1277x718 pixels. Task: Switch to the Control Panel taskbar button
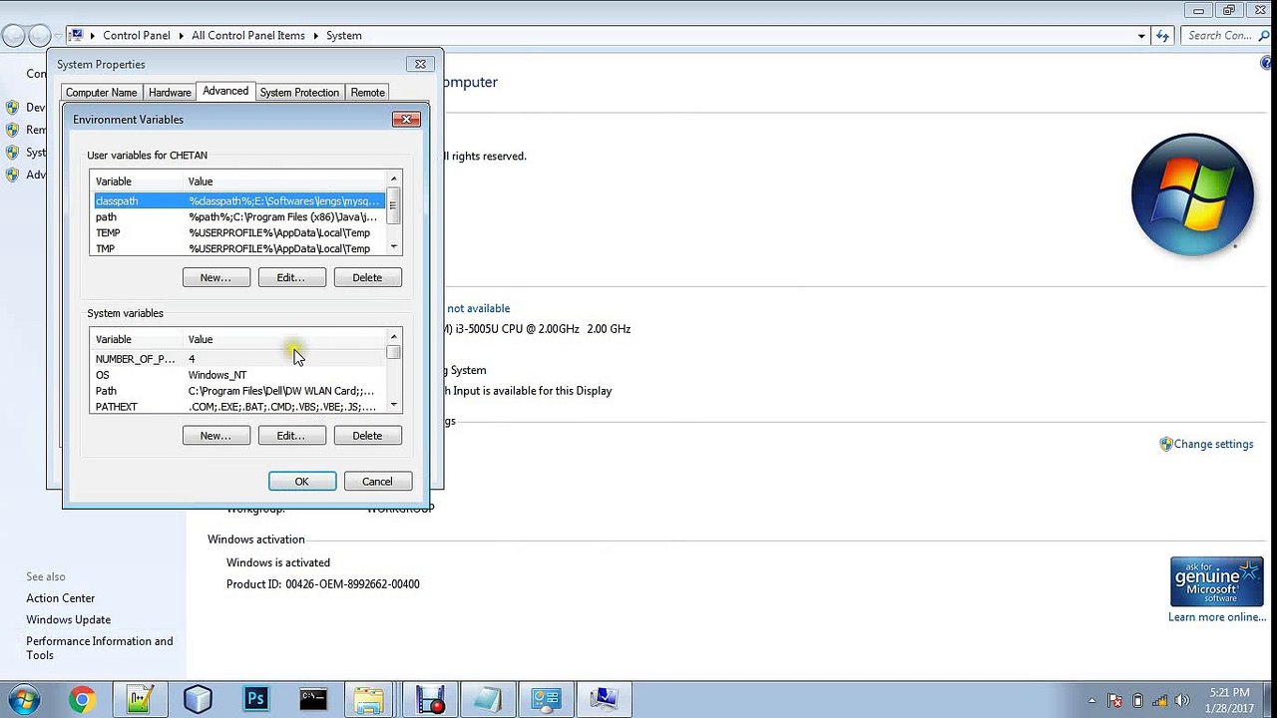(x=546, y=700)
